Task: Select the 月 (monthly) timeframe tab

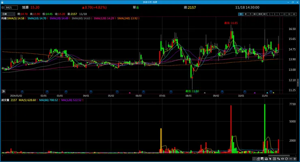Action: (251, 14)
